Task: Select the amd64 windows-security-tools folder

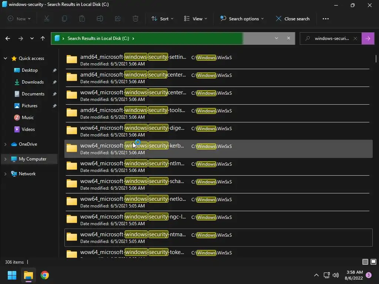Action: coord(218,113)
